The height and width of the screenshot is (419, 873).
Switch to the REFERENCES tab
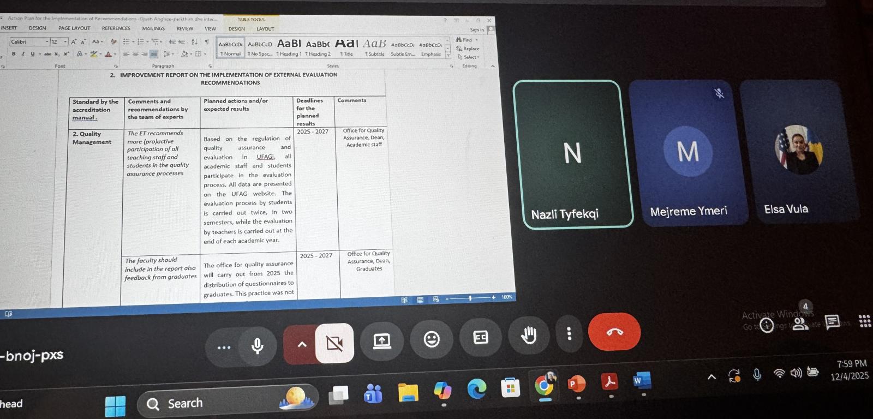click(x=116, y=28)
